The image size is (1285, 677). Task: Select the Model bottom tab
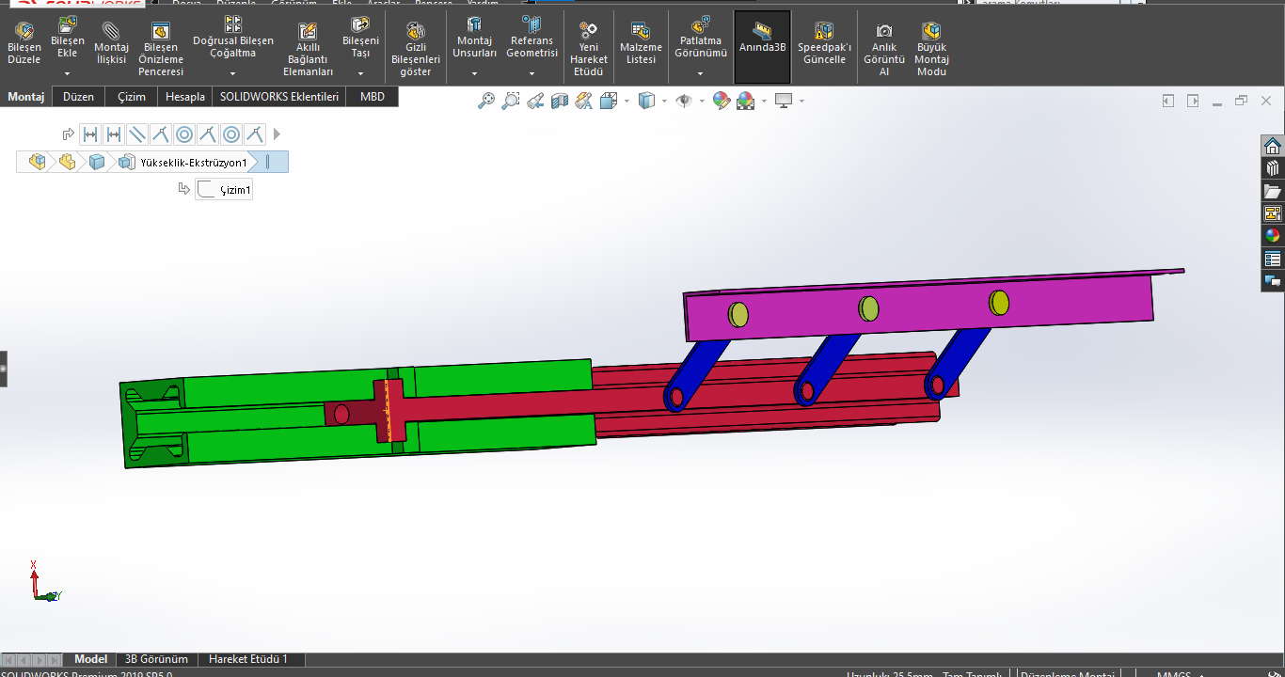pos(91,659)
